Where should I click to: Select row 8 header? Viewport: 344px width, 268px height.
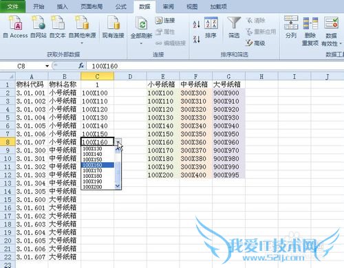8,142
